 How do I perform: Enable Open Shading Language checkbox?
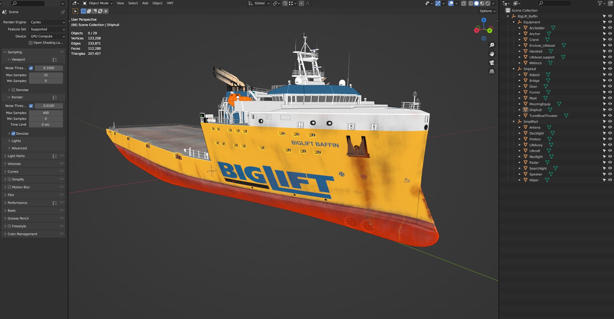click(31, 43)
